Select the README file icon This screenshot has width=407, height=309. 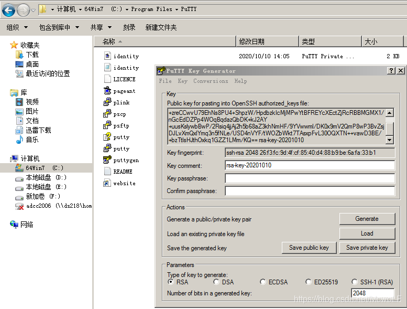[x=107, y=172]
